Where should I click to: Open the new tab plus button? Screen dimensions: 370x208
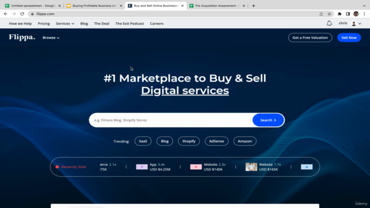[x=253, y=6]
